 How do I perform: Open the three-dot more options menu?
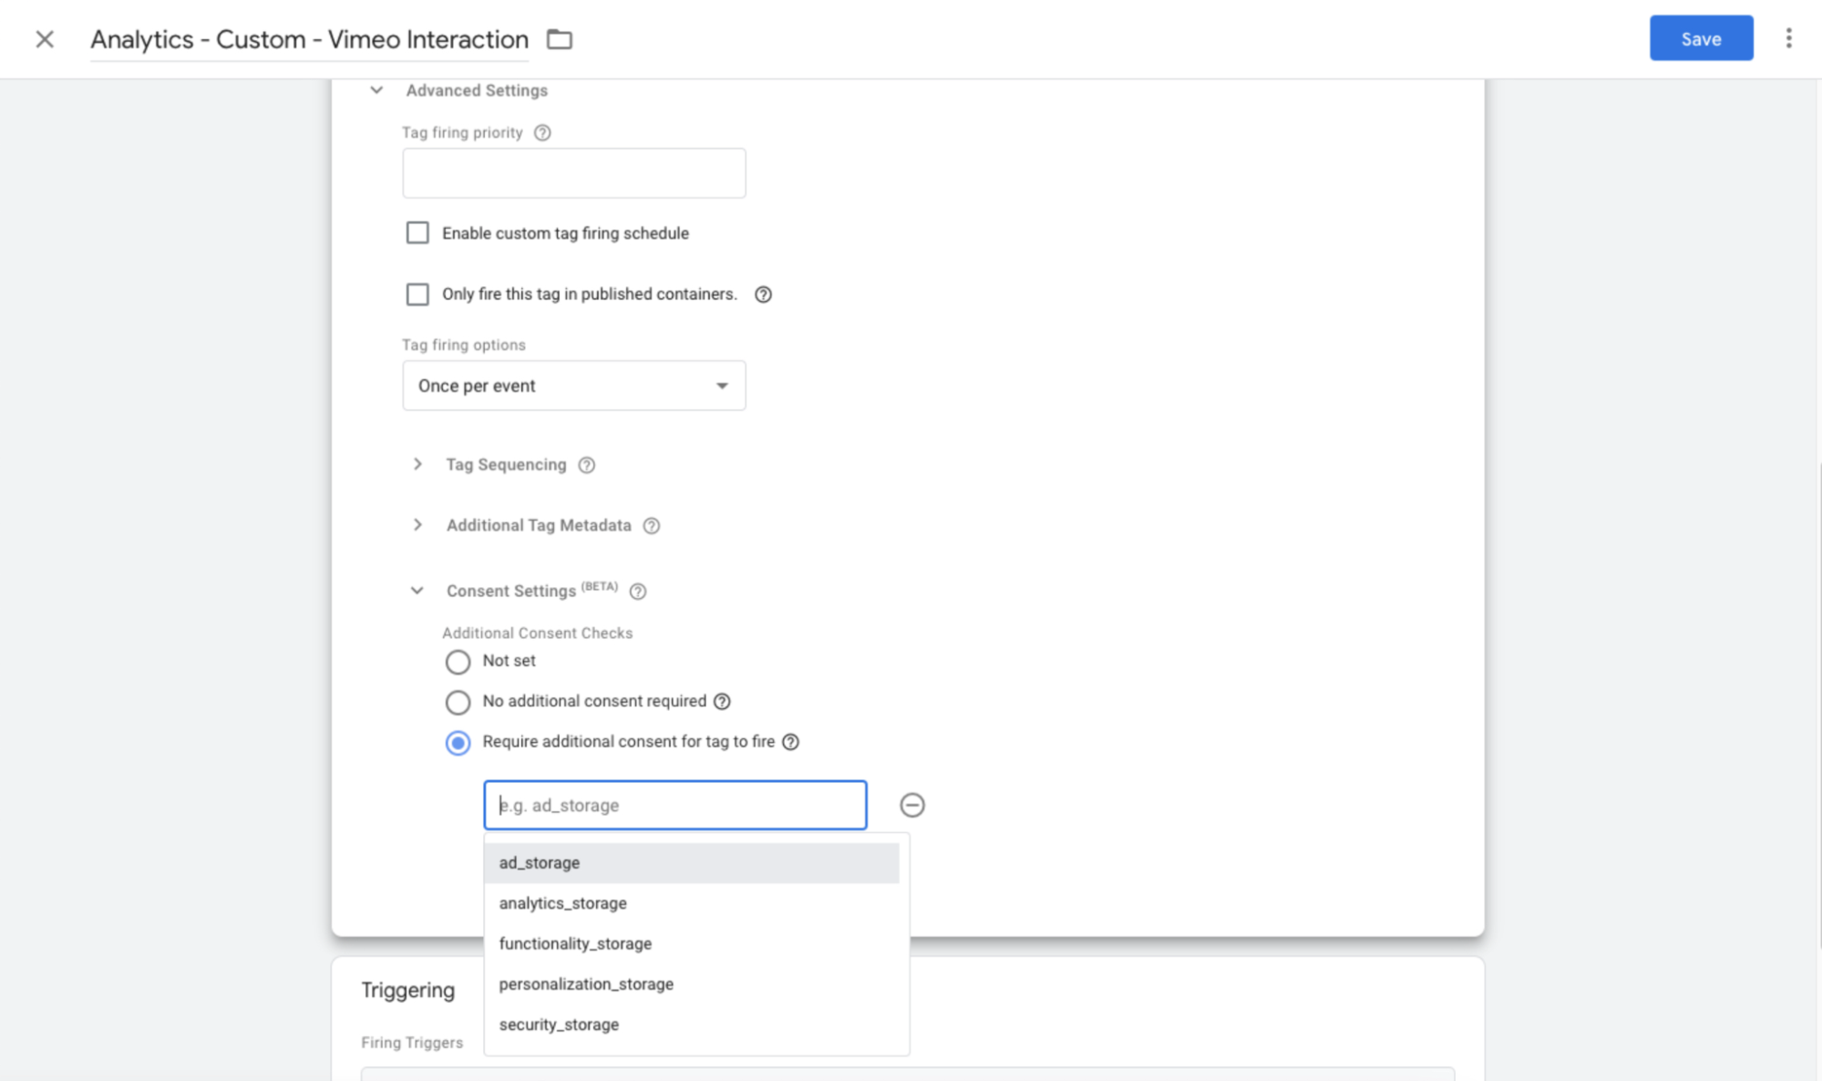pos(1788,38)
